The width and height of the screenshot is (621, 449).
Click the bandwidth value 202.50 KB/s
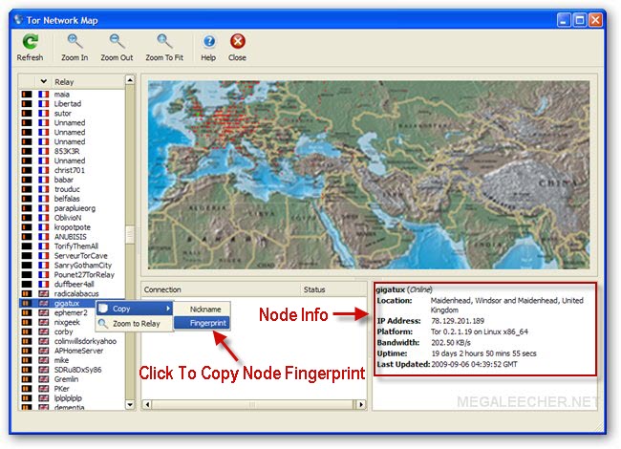pos(451,343)
